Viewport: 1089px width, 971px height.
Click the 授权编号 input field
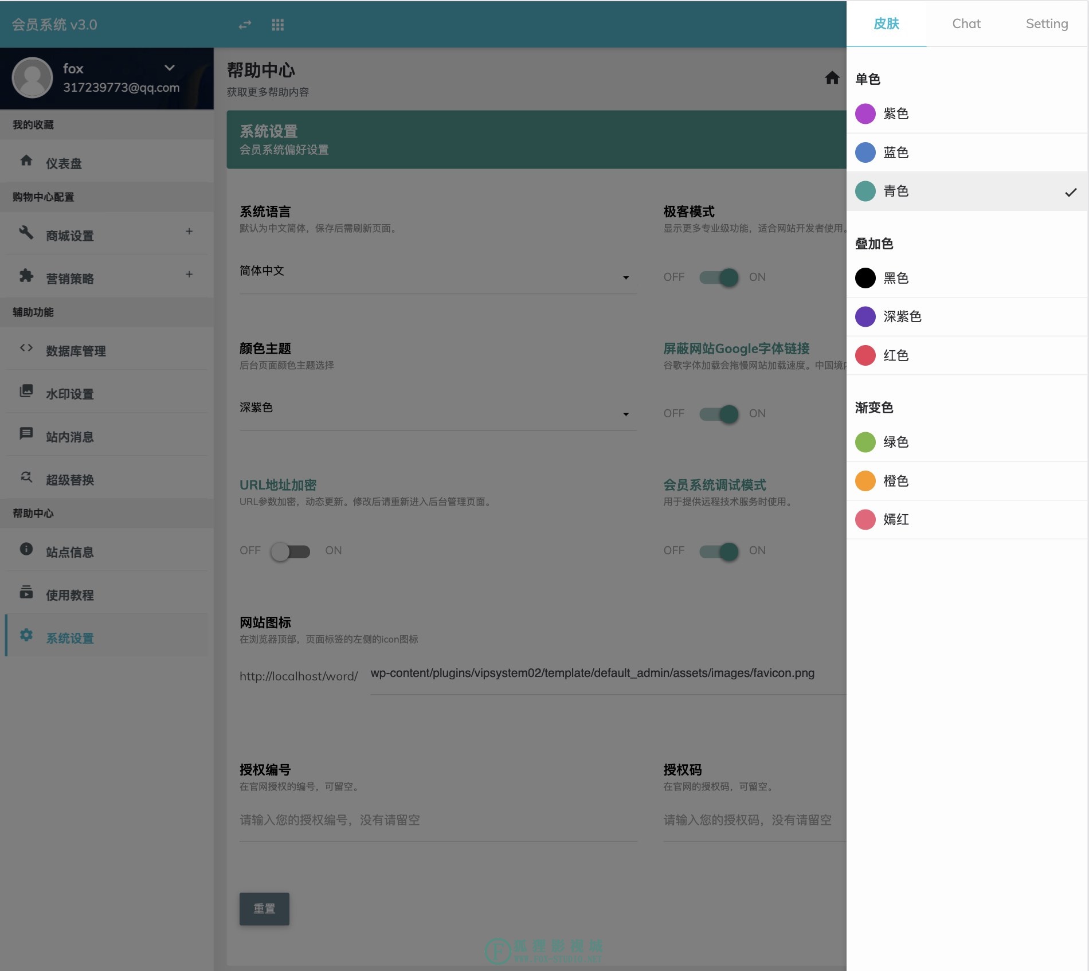(x=438, y=821)
